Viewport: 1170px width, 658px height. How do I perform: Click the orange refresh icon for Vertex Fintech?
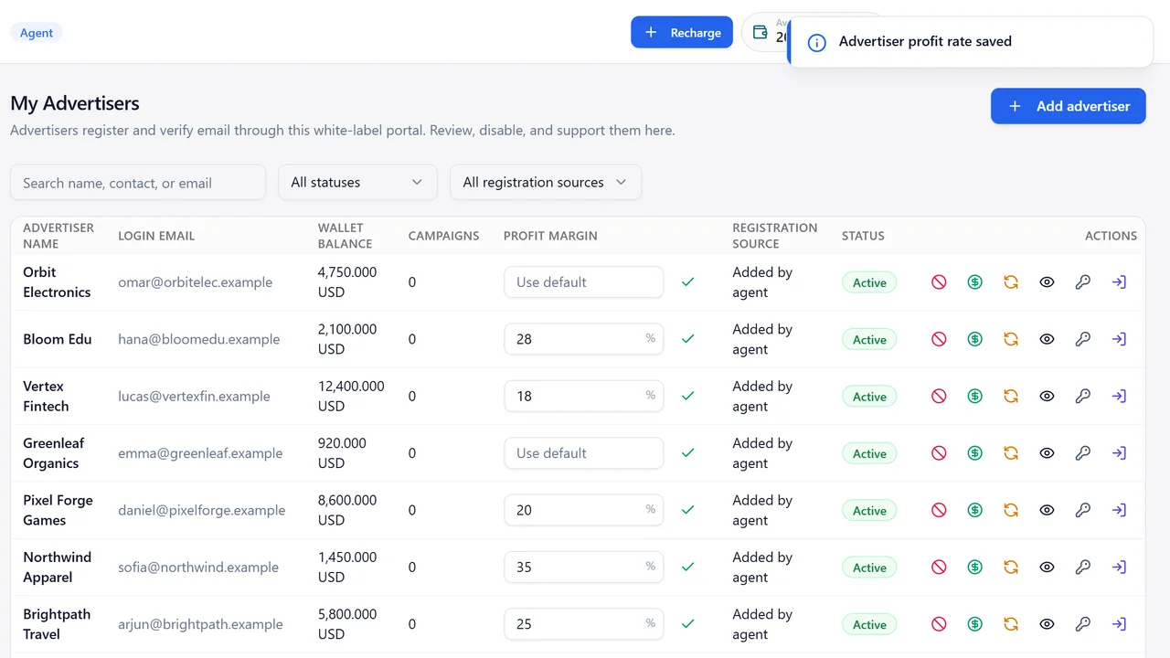[1011, 397]
